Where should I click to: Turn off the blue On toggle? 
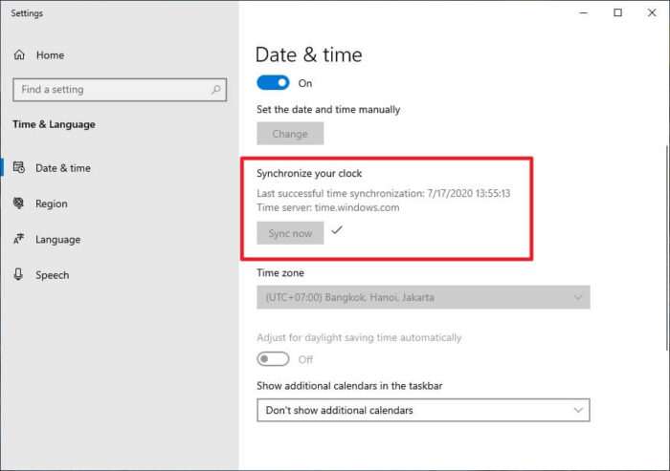[273, 83]
